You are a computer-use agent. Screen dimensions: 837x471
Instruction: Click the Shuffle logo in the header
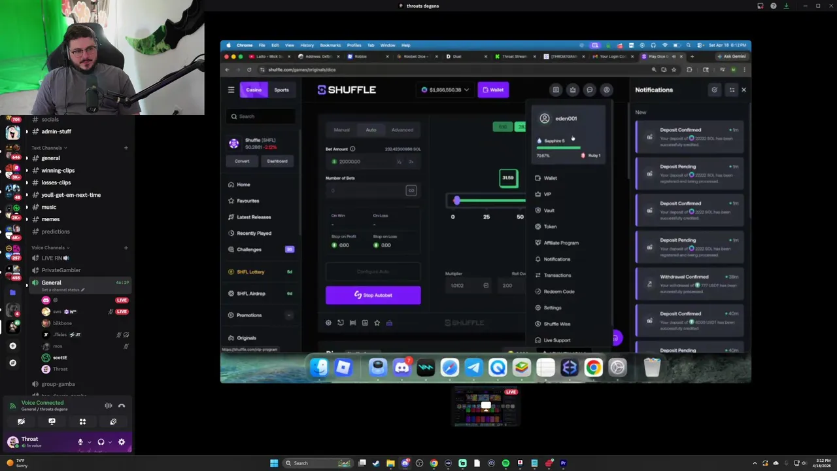coord(347,90)
